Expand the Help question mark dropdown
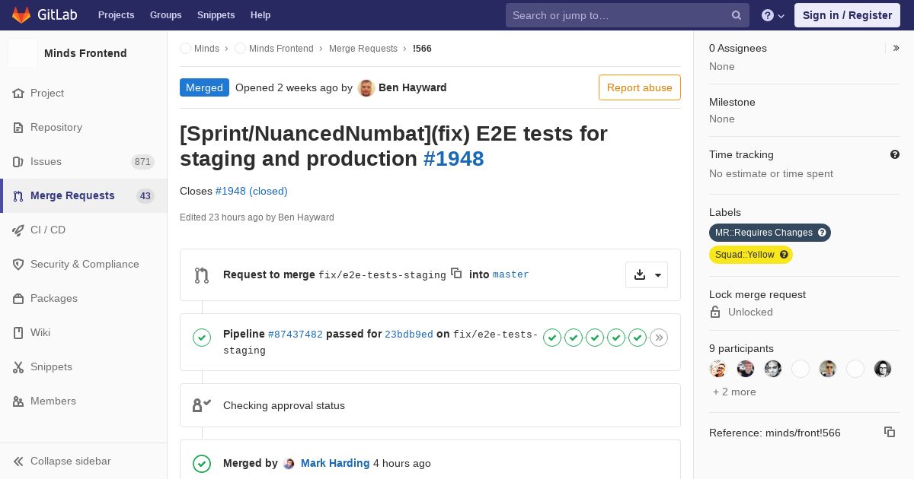The height and width of the screenshot is (479, 914). coord(773,15)
